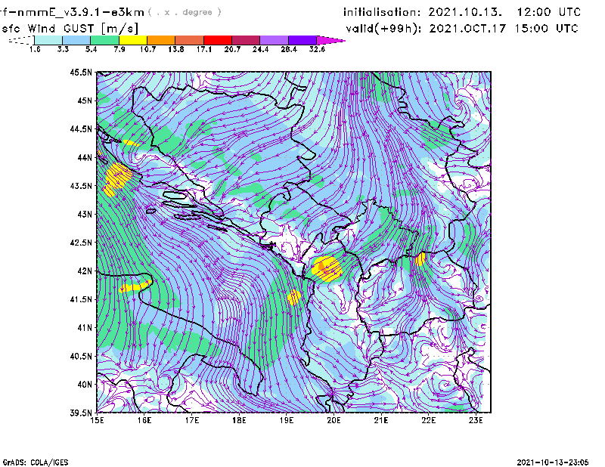
Task: Click the legend value 3.3
Action: point(63,49)
